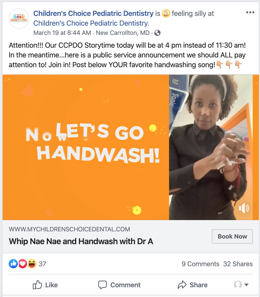Open the March 19 at 8:44 AM timestamp
The image size is (260, 297).
[62, 33]
